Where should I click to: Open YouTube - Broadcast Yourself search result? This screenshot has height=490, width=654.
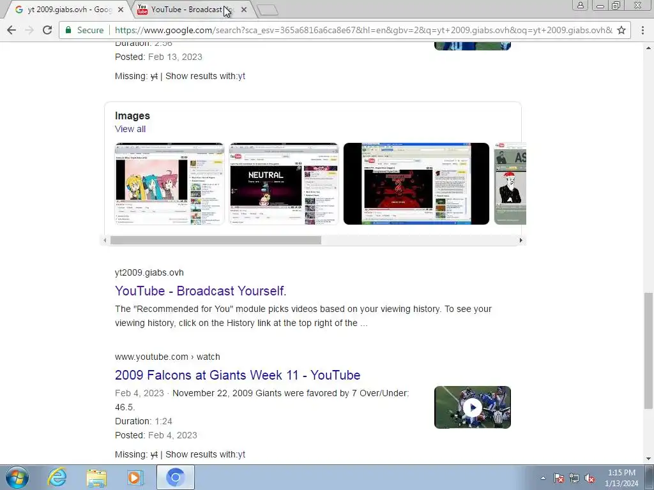201,291
